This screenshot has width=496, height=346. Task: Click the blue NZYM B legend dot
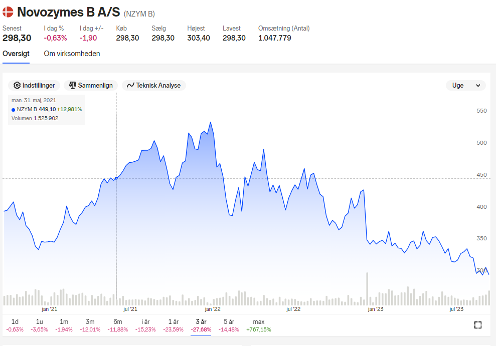tap(13, 110)
